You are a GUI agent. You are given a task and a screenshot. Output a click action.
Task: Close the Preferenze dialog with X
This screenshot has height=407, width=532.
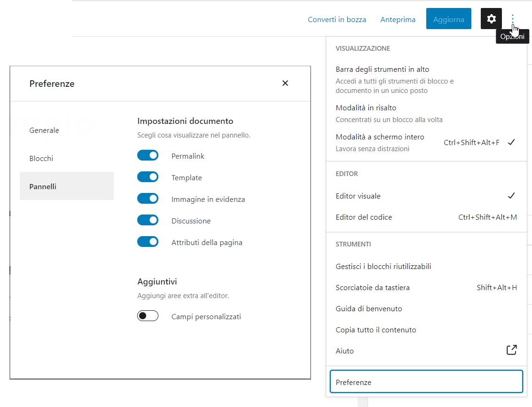click(x=285, y=83)
